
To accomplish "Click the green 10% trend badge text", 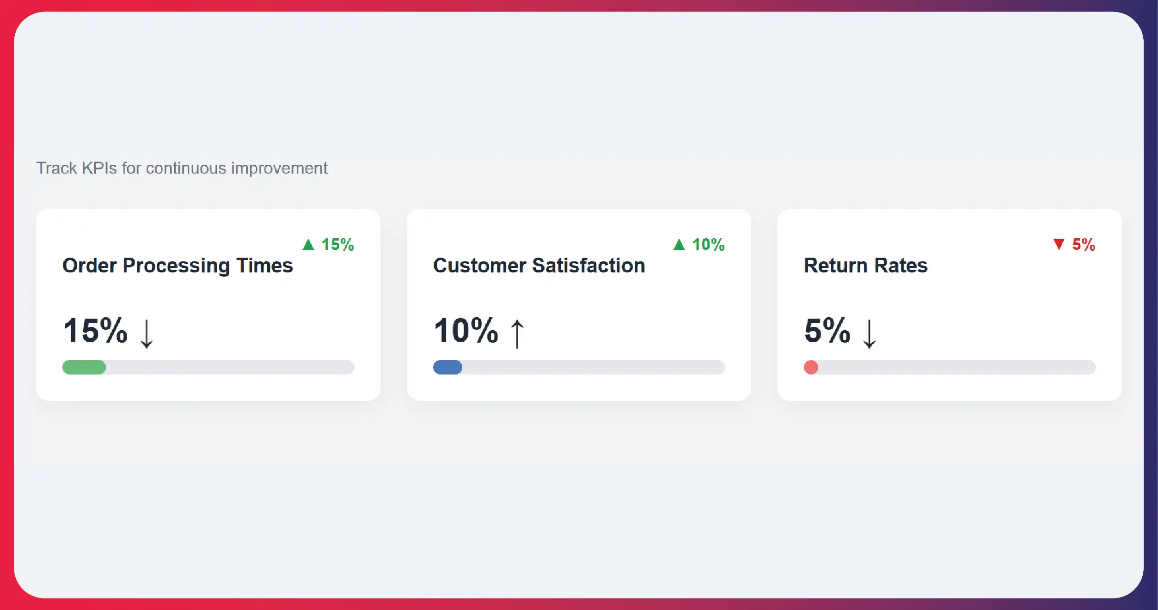I will 708,245.
